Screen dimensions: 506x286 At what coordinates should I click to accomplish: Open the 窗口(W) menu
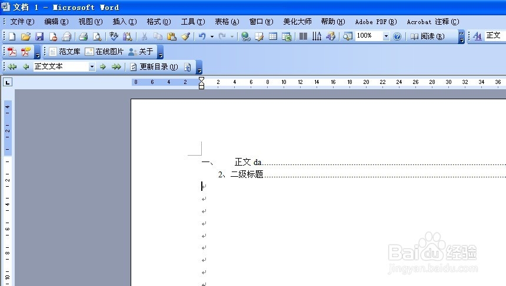(x=261, y=22)
